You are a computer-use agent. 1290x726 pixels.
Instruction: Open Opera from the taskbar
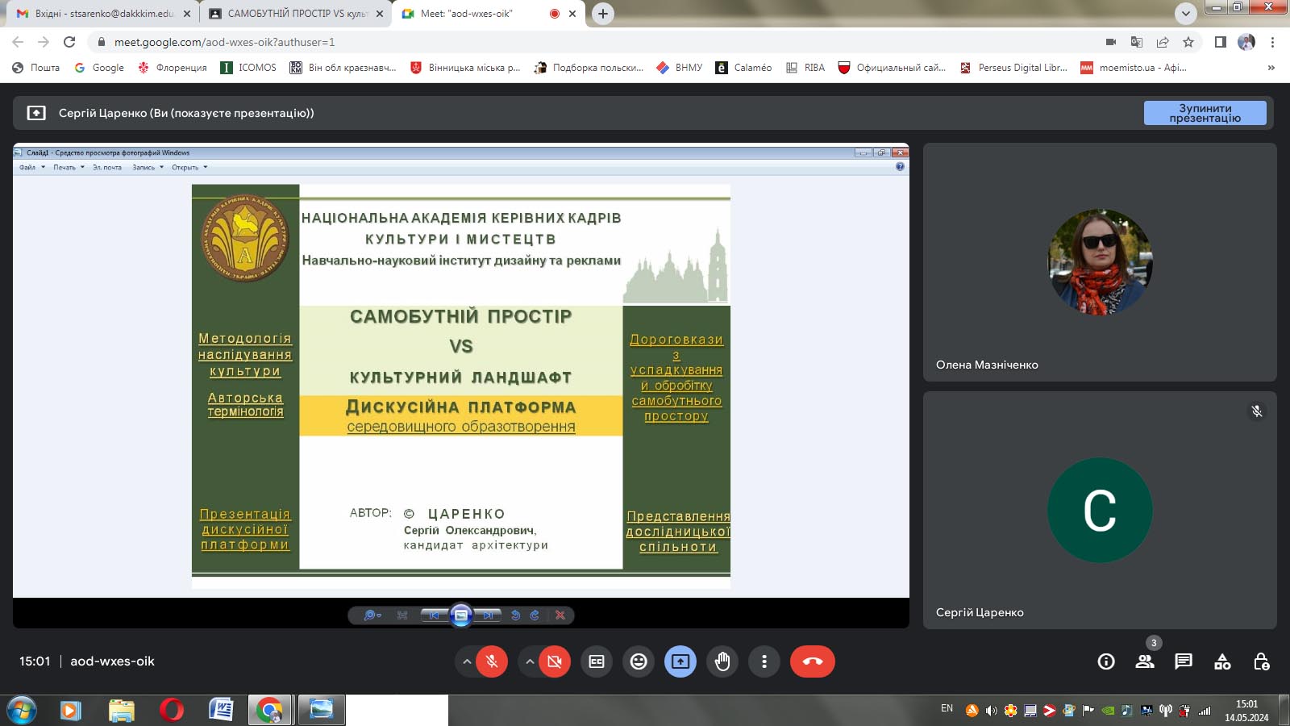[171, 711]
